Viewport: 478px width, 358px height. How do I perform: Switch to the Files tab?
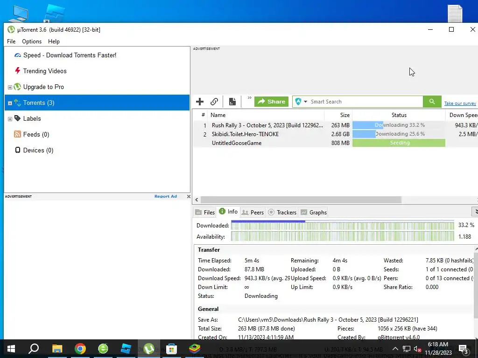205,212
